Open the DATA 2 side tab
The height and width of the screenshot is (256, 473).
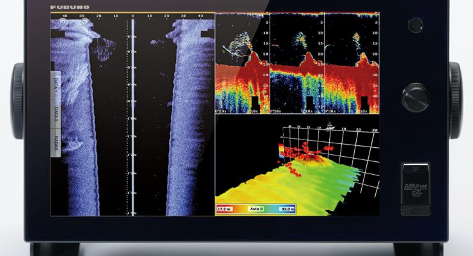56,114
